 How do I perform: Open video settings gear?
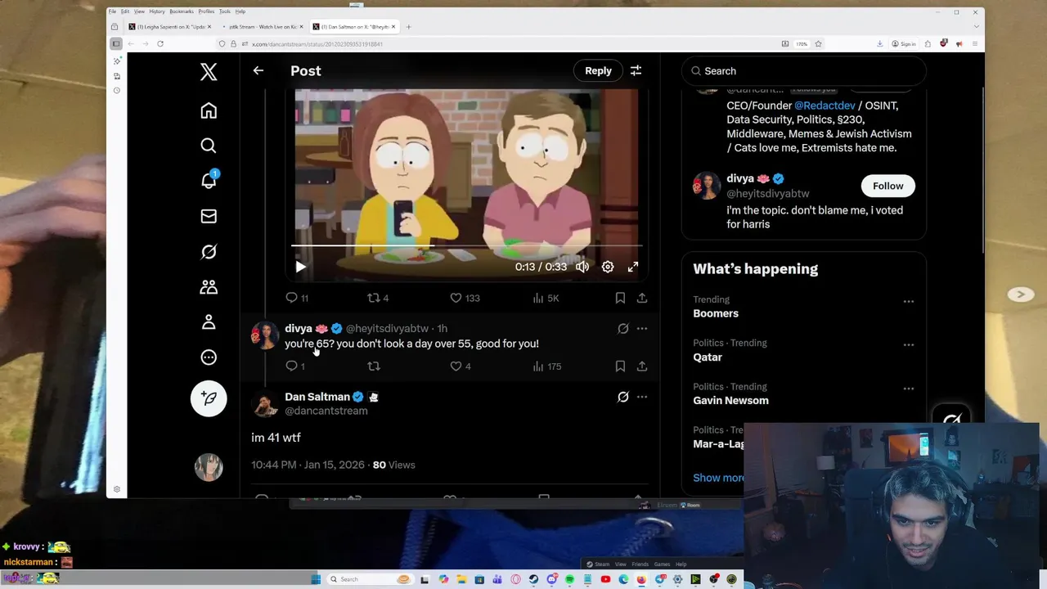(608, 267)
